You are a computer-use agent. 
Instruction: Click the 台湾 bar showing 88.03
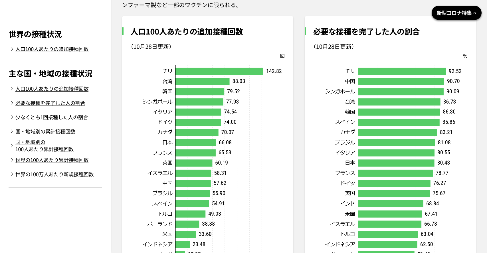pos(202,82)
